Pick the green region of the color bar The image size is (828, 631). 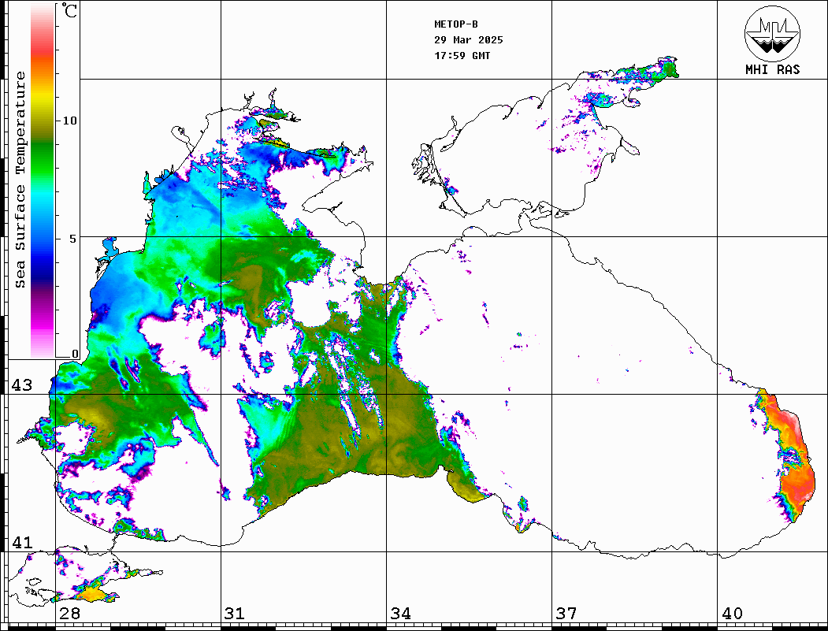pyautogui.click(x=43, y=158)
